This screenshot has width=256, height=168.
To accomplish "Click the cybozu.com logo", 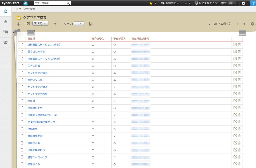I will 11,3.
